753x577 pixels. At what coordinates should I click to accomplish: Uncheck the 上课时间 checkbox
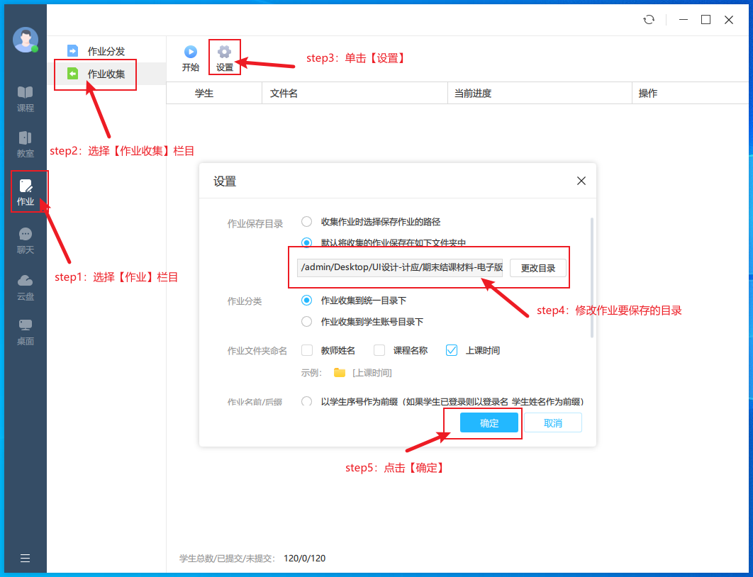(452, 350)
